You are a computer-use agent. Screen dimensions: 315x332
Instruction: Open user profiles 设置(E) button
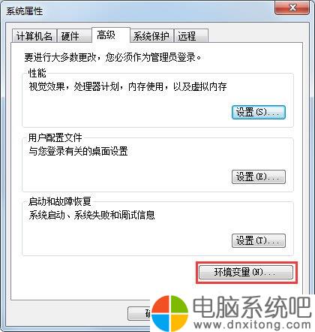[259, 177]
